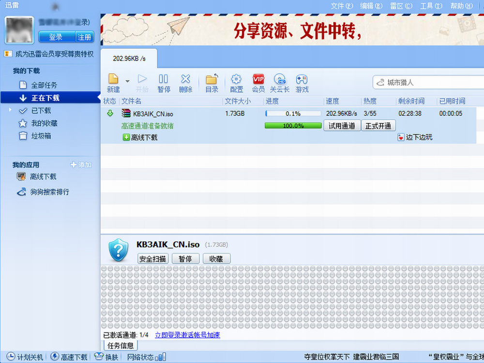Open the 游戏 gamepad icon
The height and width of the screenshot is (363, 484).
point(302,83)
